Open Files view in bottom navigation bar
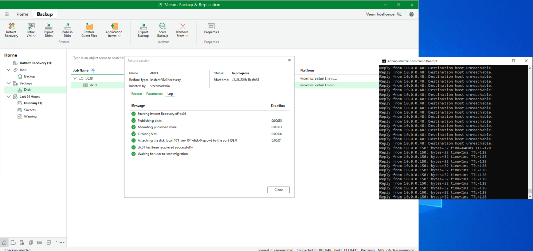Image resolution: width=533 pixels, height=251 pixels. [x=48, y=243]
